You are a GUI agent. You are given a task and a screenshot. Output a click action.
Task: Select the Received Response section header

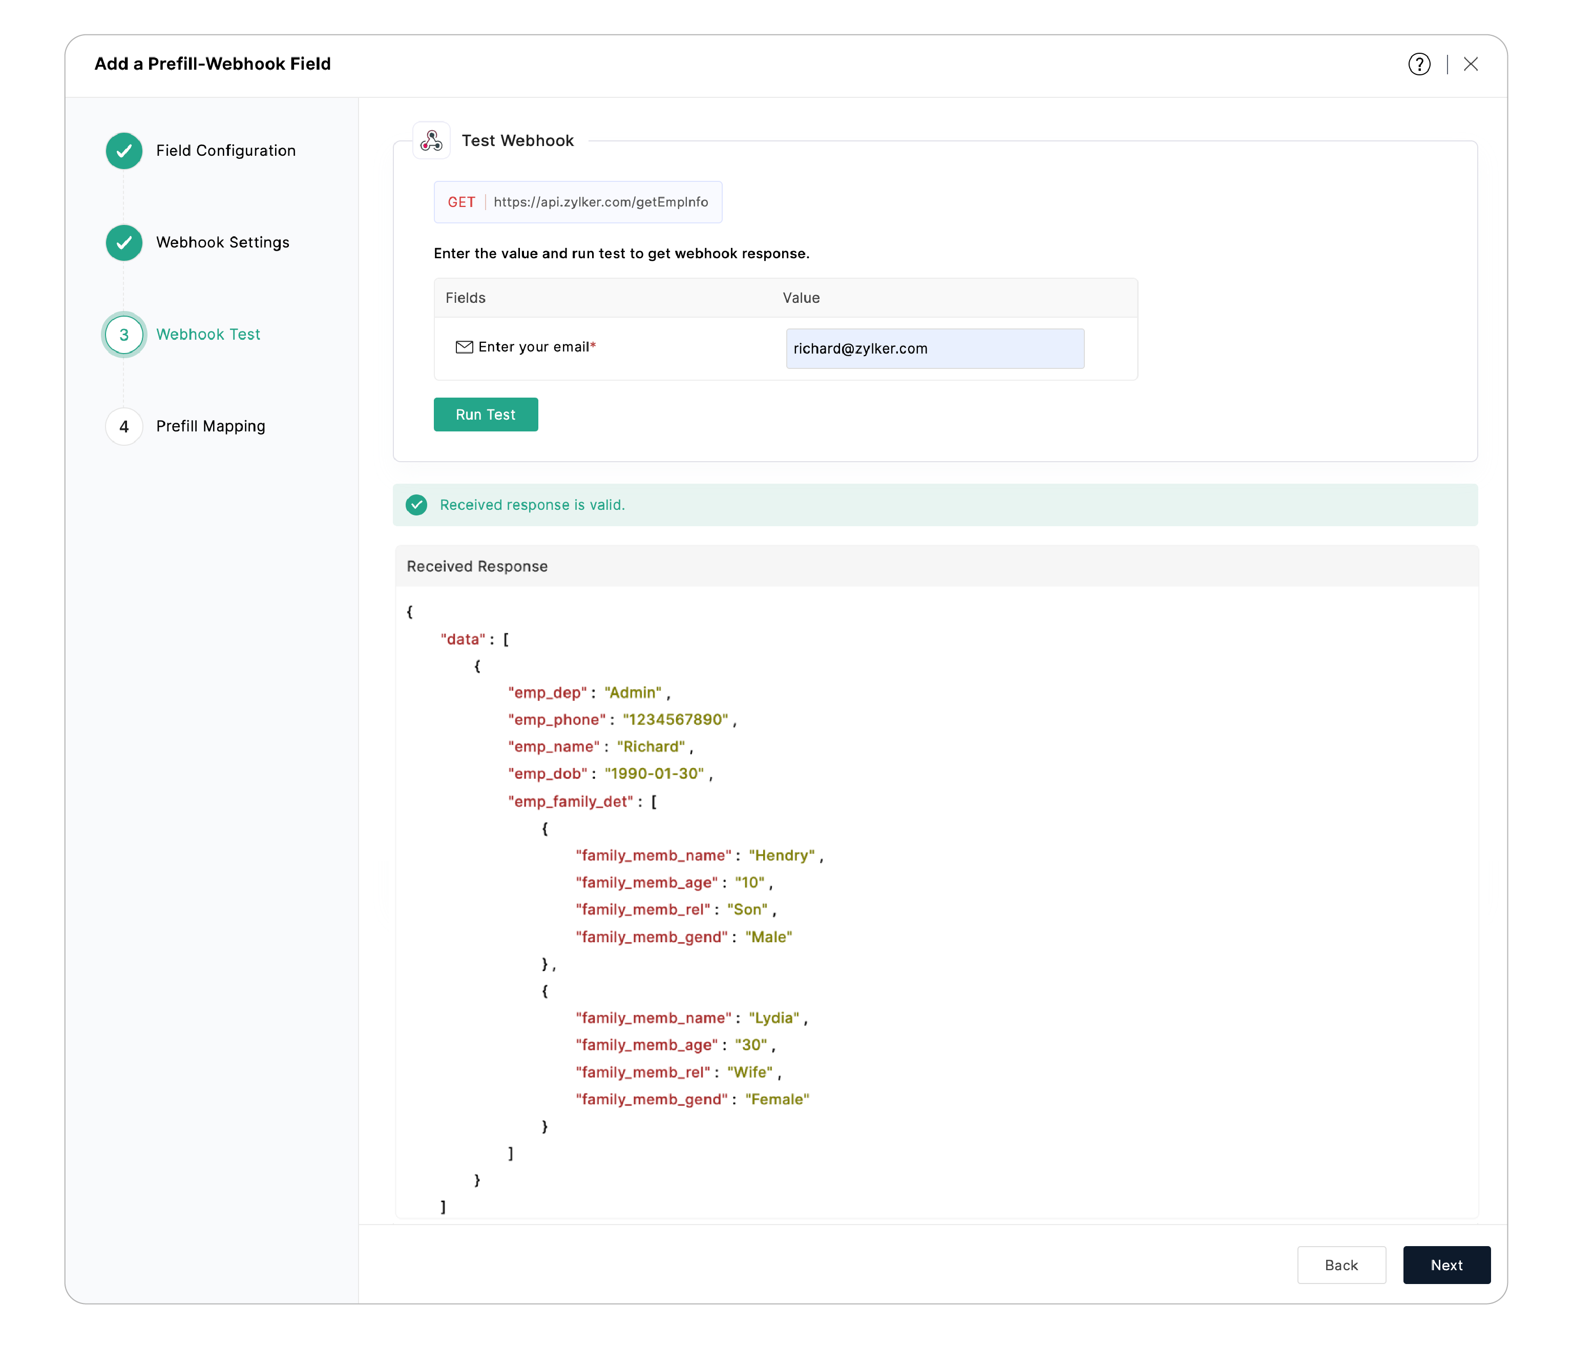(477, 566)
